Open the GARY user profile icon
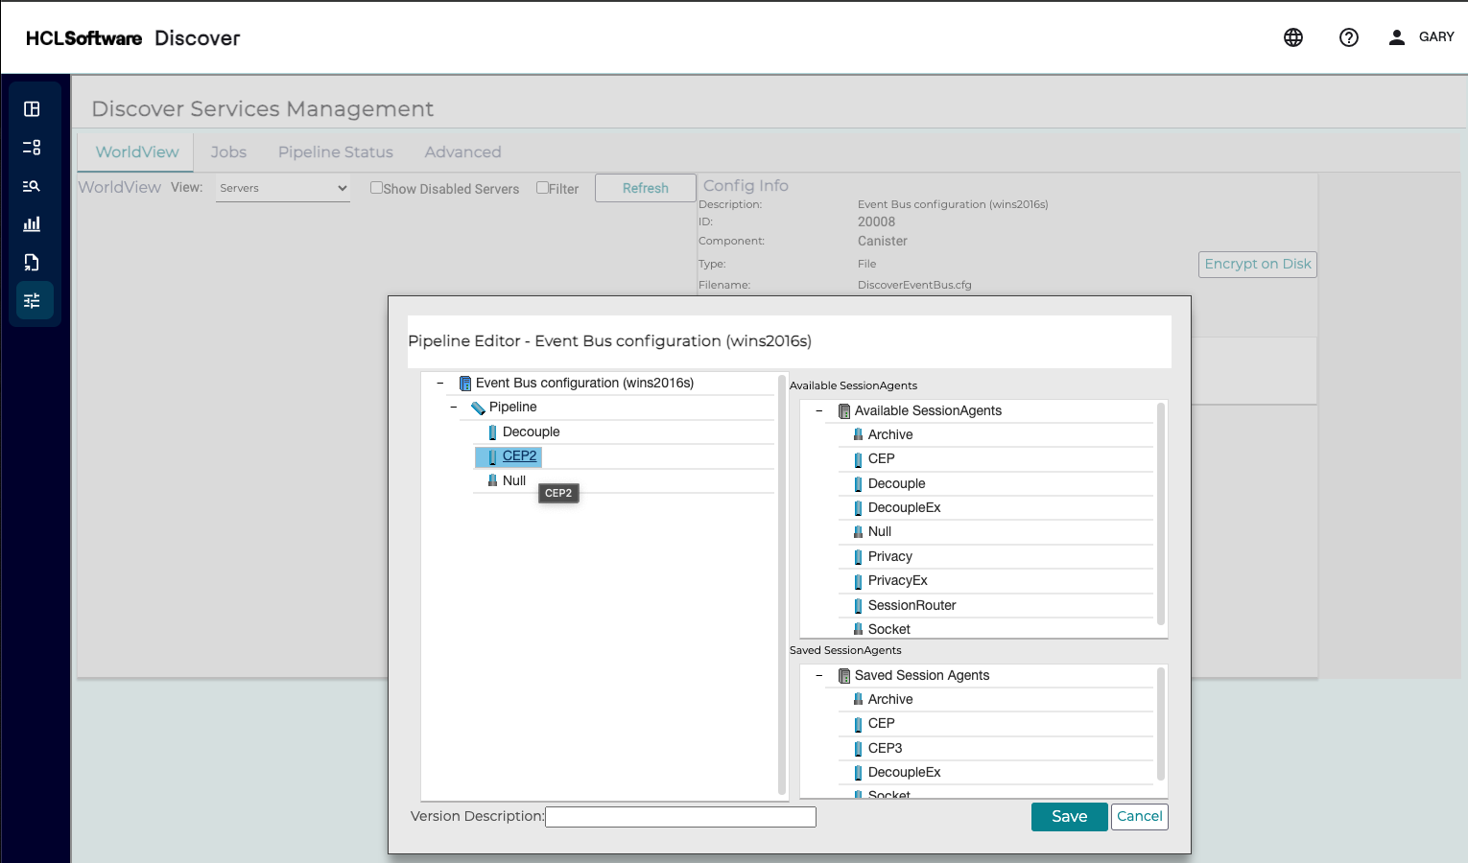1468x863 pixels. [1396, 37]
